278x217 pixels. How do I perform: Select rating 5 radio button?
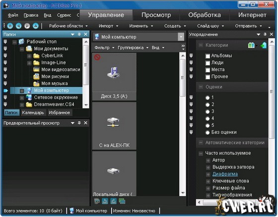(208, 126)
